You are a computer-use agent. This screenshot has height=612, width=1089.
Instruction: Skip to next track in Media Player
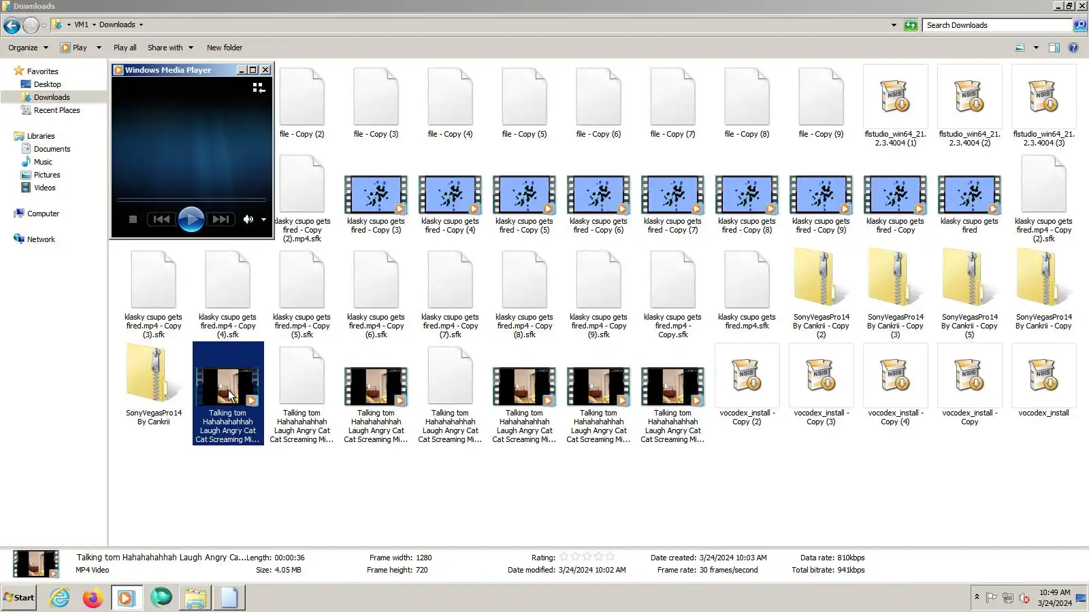pyautogui.click(x=221, y=219)
